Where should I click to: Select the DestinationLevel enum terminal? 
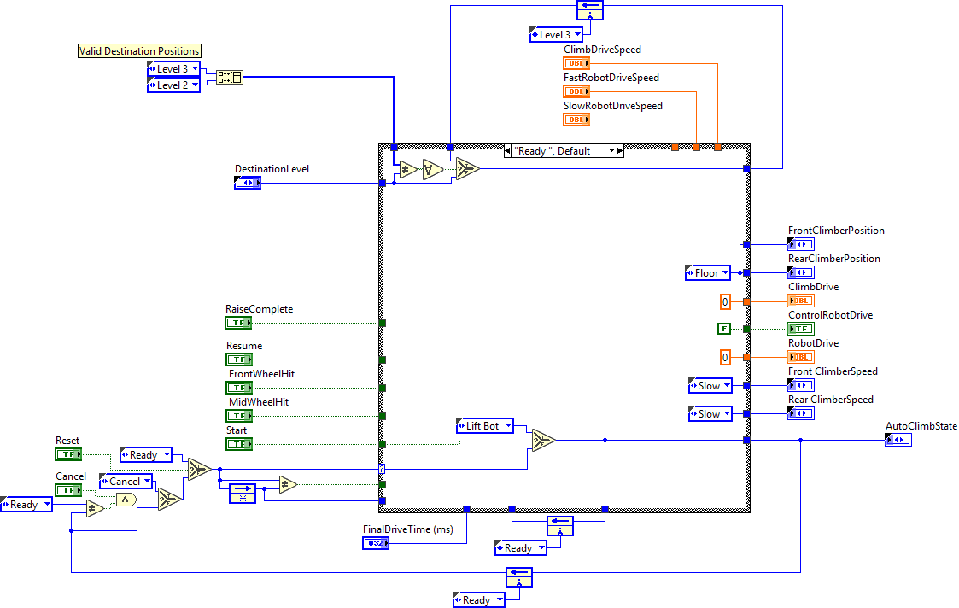click(248, 183)
